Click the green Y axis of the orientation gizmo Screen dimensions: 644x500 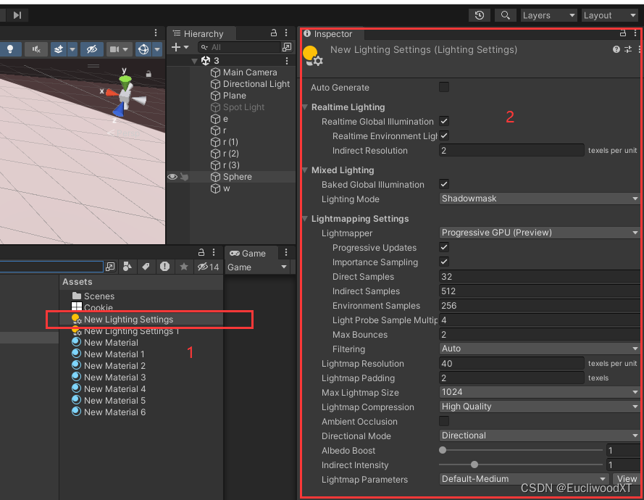125,80
